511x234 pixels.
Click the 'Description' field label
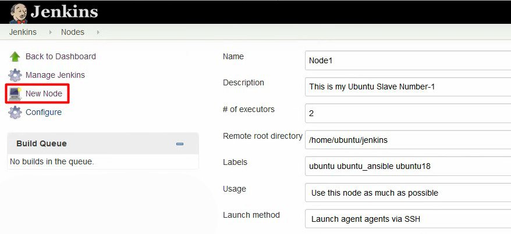tap(243, 83)
